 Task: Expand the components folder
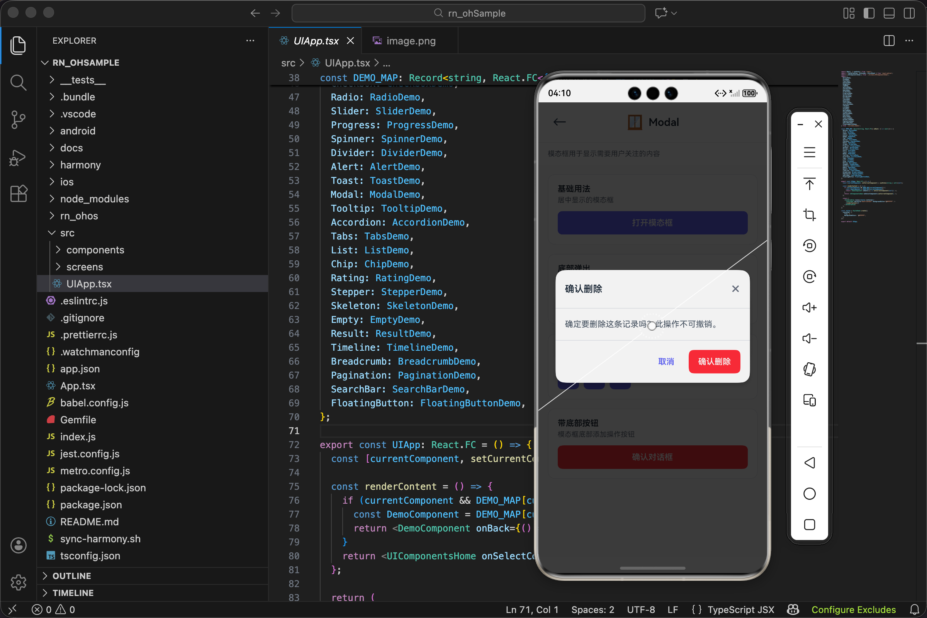95,250
